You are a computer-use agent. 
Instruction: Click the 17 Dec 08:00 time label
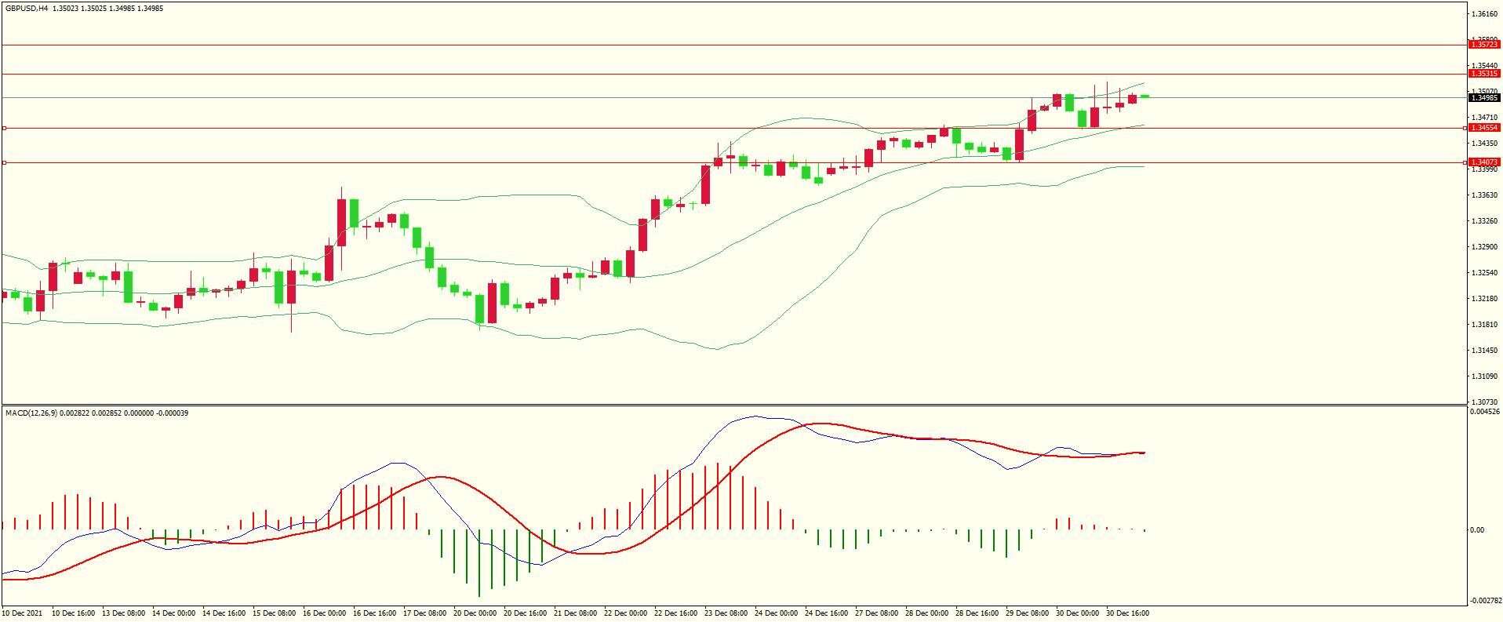[x=424, y=613]
